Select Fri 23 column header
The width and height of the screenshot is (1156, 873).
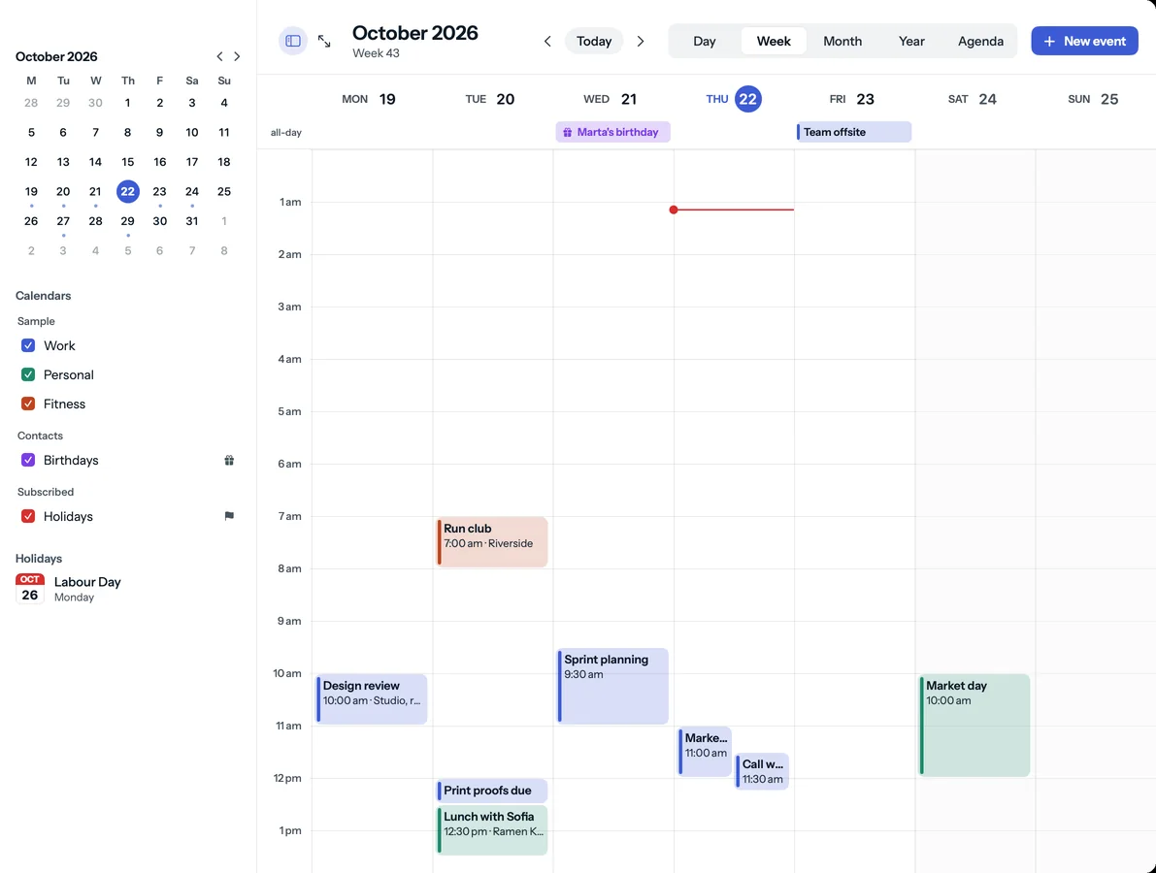(x=851, y=99)
